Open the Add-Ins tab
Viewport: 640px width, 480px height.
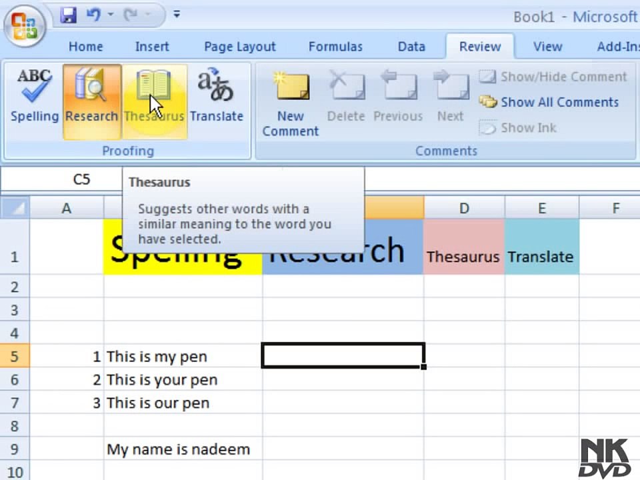click(x=617, y=47)
